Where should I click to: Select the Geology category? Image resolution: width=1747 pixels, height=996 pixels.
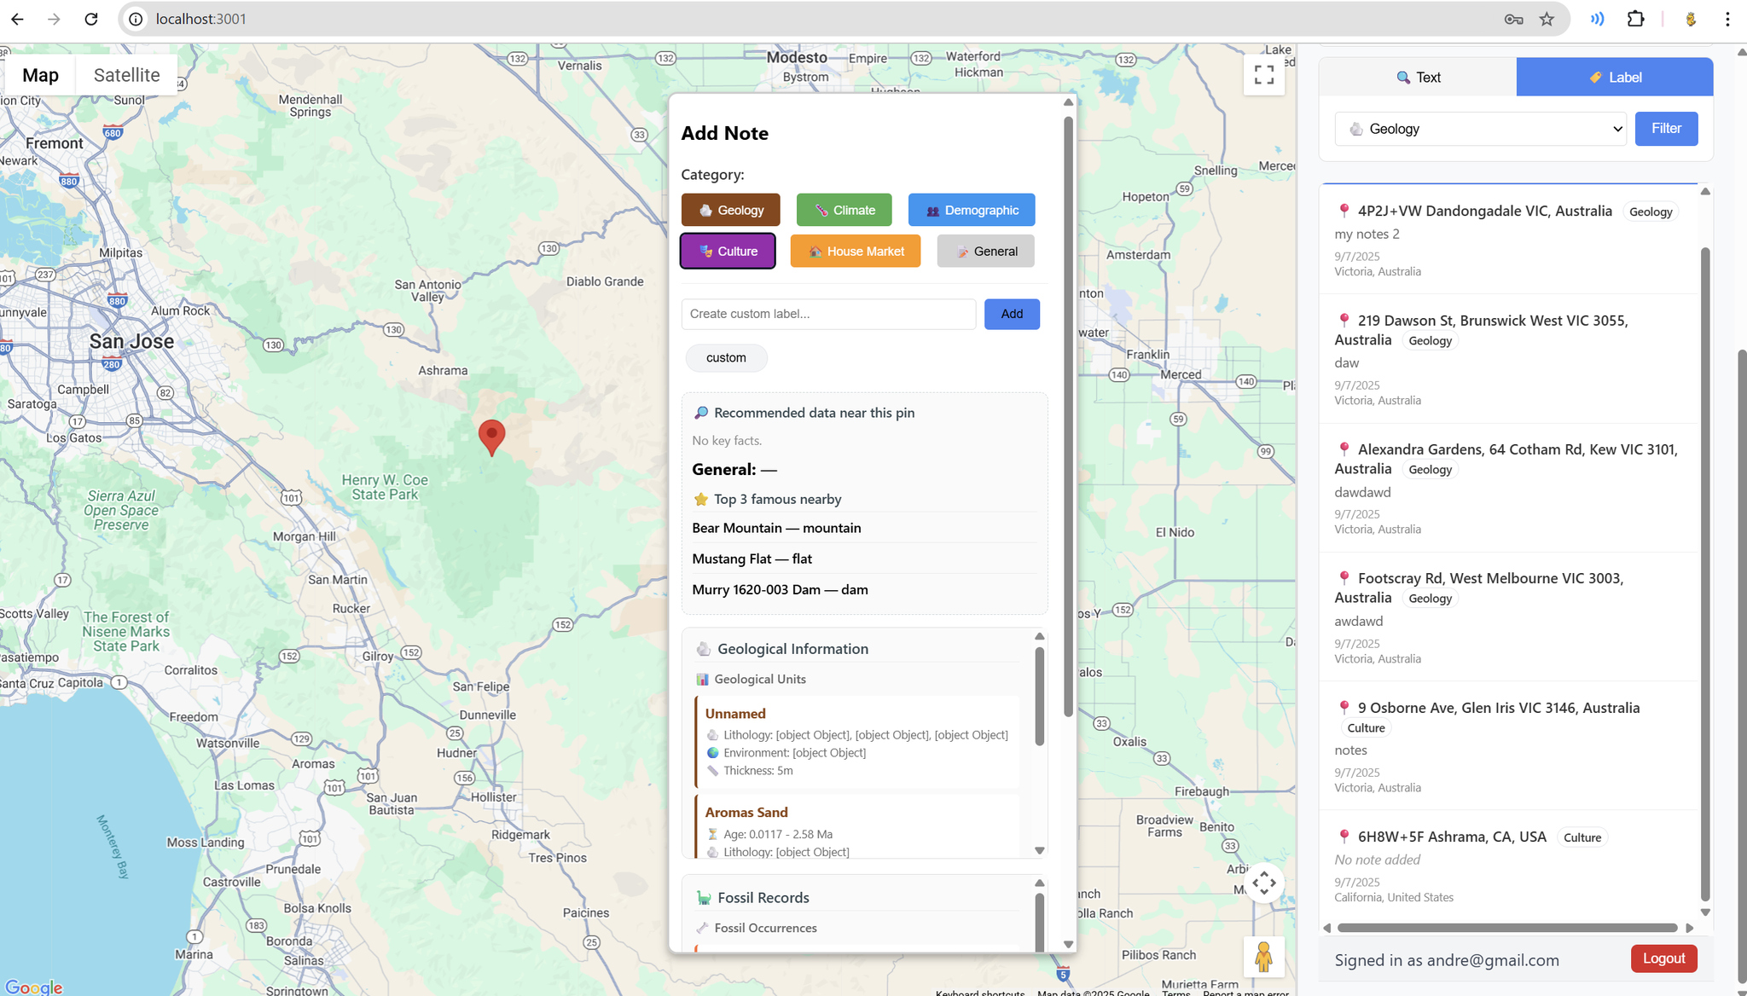click(x=730, y=210)
